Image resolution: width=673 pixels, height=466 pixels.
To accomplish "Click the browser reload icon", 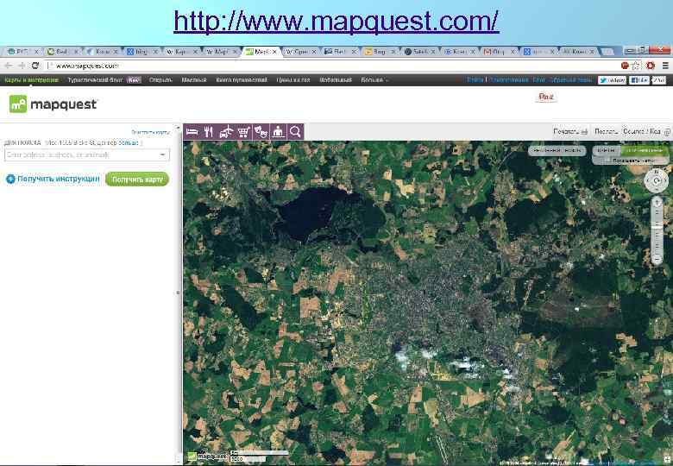I will pos(35,66).
